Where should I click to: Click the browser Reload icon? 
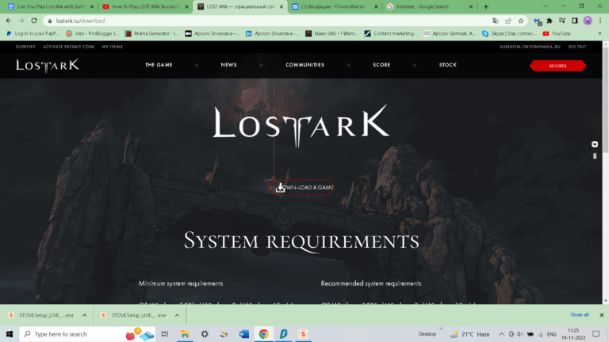34,21
